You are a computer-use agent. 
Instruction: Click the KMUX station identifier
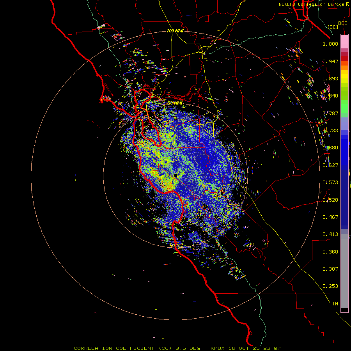coord(218,348)
